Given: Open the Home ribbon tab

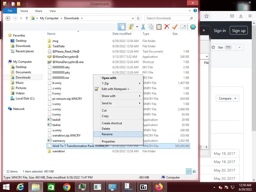Looking at the screenshot, I should point(24,11).
